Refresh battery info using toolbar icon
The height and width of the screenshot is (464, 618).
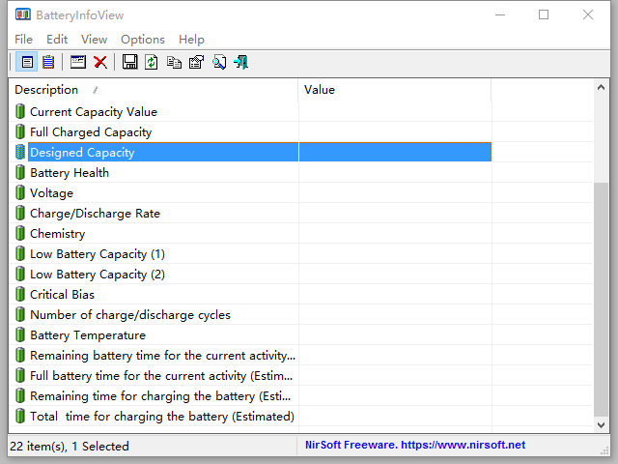coord(152,63)
